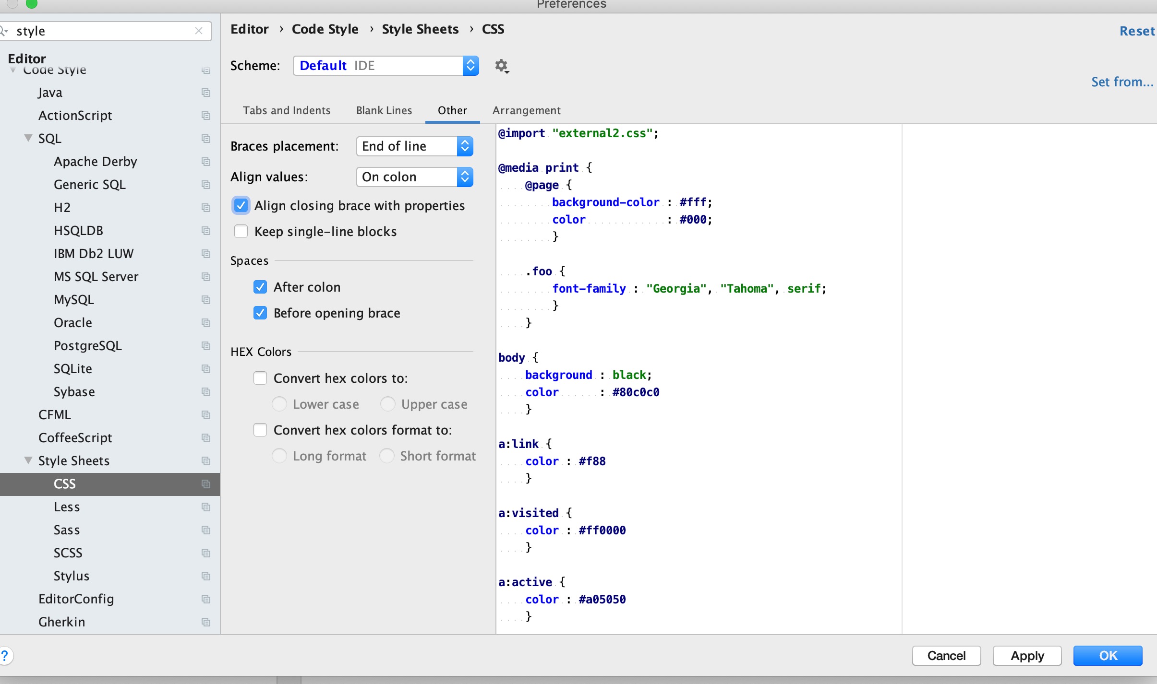Viewport: 1157px width, 684px height.
Task: Click the Code Style breadcrumb
Action: coord(325,29)
